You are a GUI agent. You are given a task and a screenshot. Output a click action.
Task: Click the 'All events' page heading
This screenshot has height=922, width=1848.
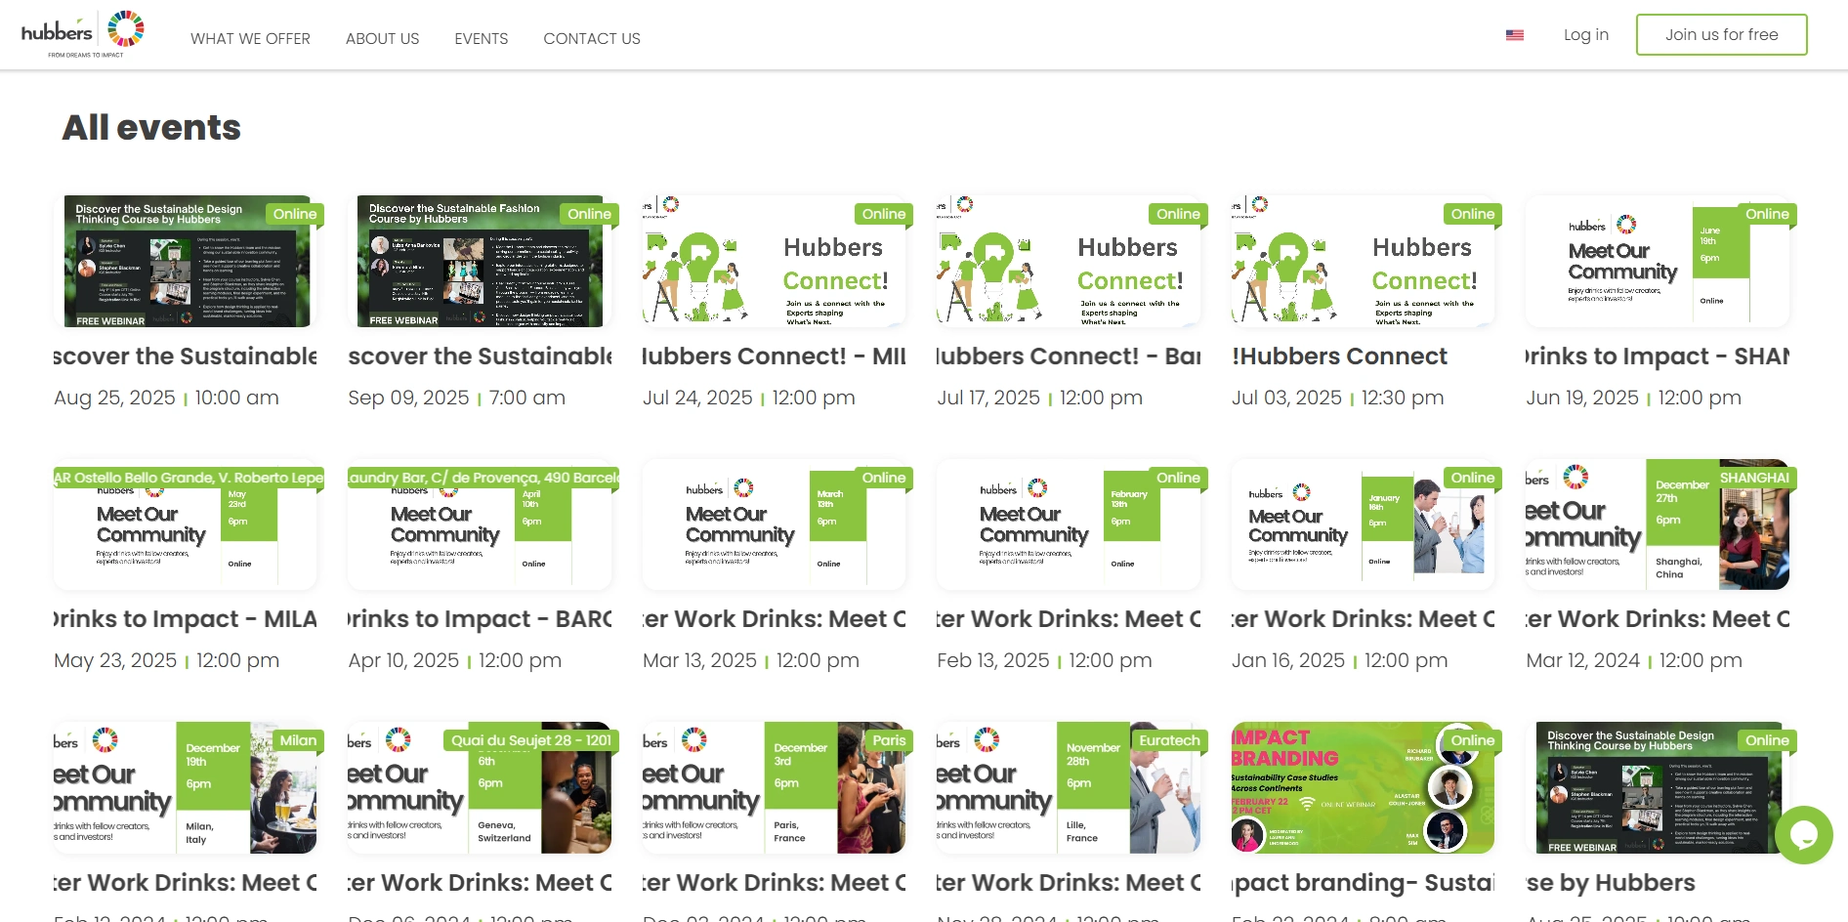pyautogui.click(x=151, y=128)
